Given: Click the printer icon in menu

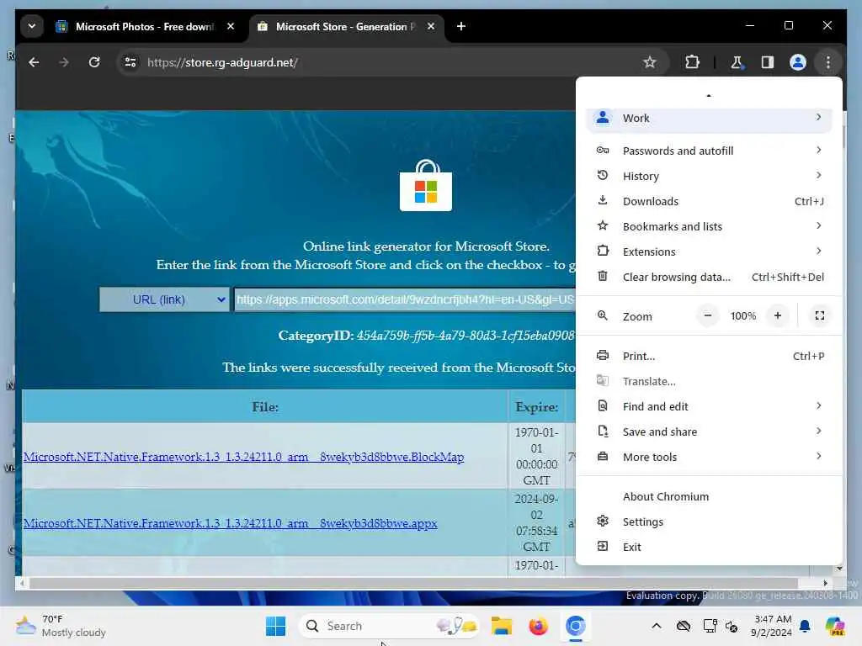Looking at the screenshot, I should [x=603, y=356].
